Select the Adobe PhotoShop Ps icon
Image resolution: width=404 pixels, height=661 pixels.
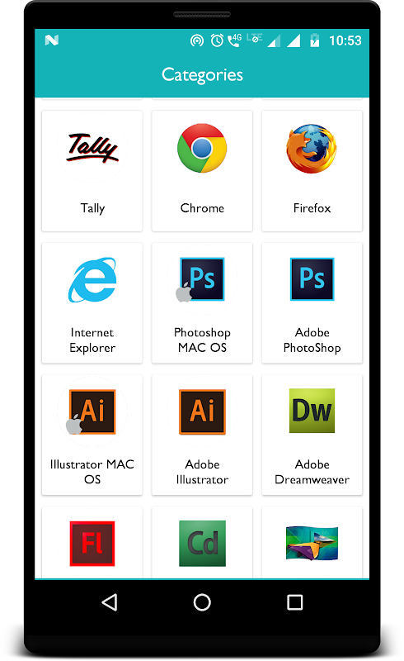click(312, 278)
